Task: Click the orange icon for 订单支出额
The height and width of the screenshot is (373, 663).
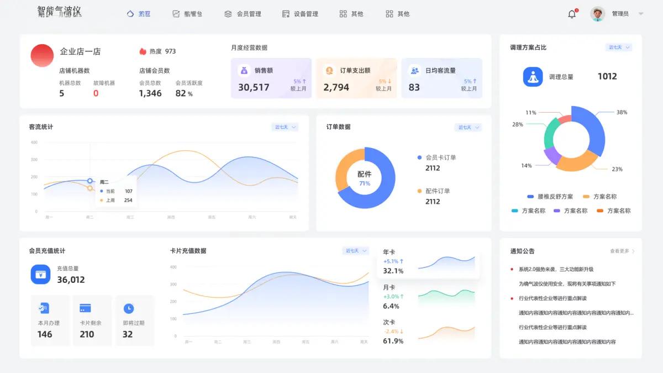Action: pyautogui.click(x=329, y=70)
